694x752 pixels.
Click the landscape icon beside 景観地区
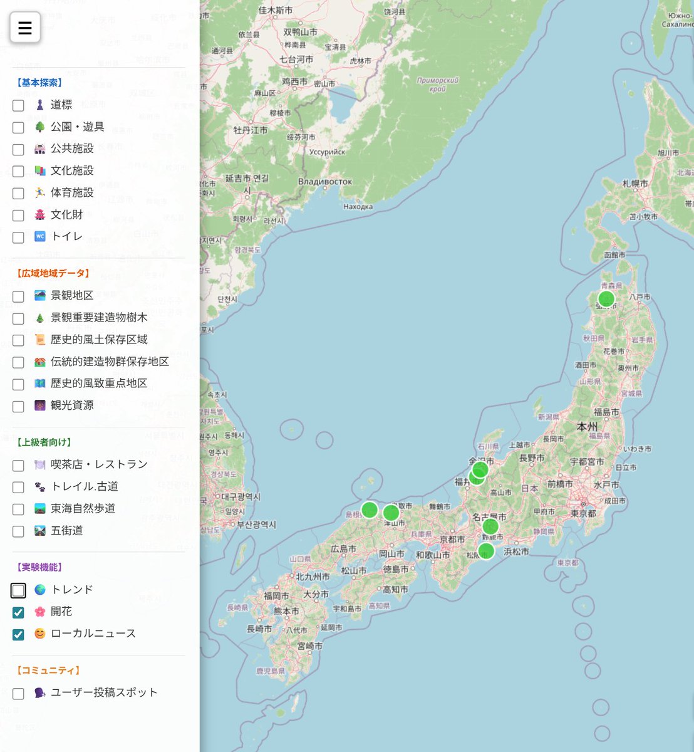(x=40, y=295)
